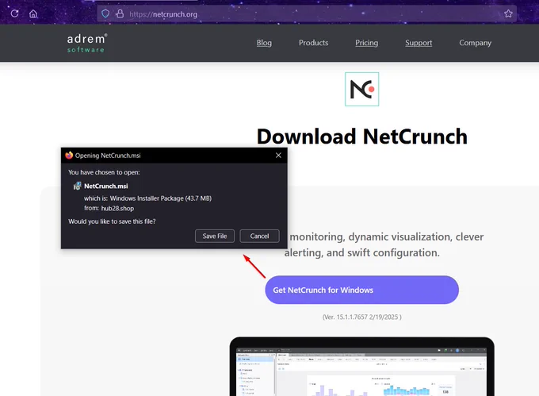Screen dimensions: 539x396
Task: Click the padlock site security icon
Action: (x=120, y=13)
